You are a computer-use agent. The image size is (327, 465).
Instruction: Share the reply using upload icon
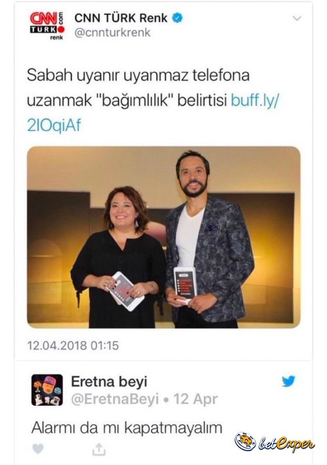[99, 449]
